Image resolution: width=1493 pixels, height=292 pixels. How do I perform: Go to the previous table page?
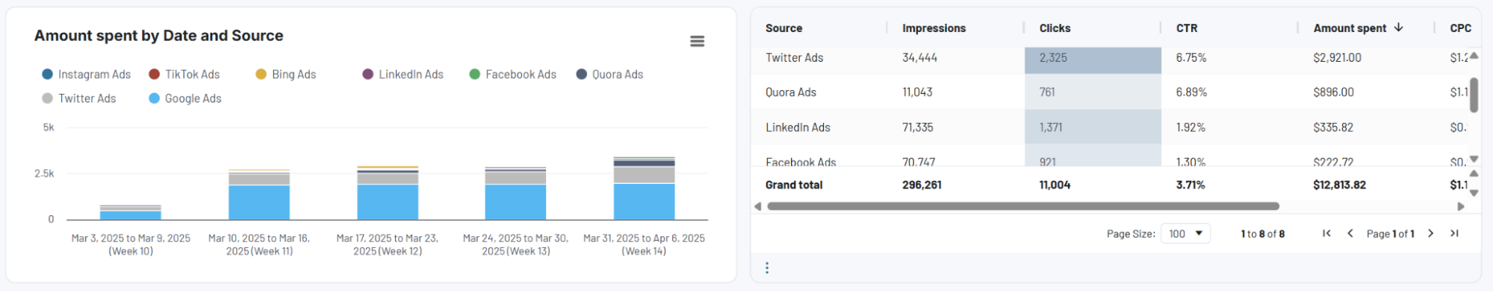point(1350,233)
